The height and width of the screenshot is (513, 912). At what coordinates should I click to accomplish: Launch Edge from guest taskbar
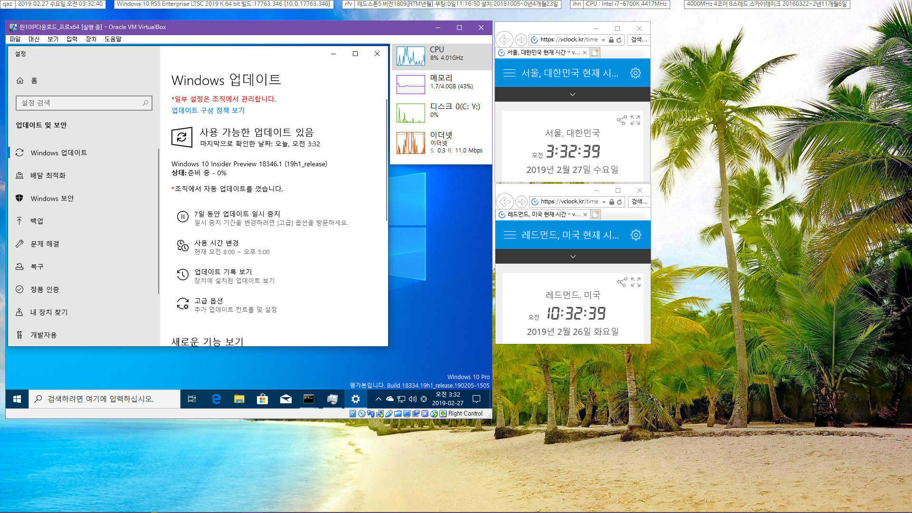click(216, 399)
